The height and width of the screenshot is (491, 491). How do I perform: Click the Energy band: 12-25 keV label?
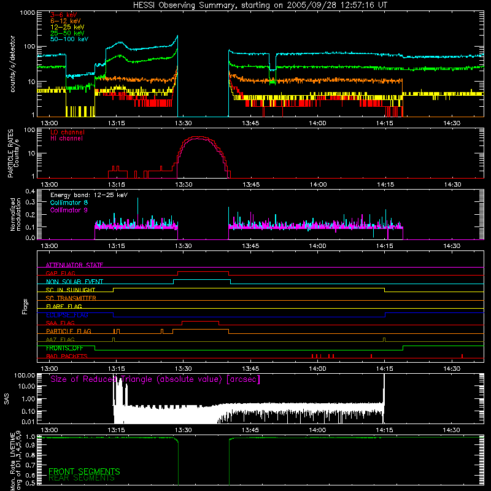89,195
